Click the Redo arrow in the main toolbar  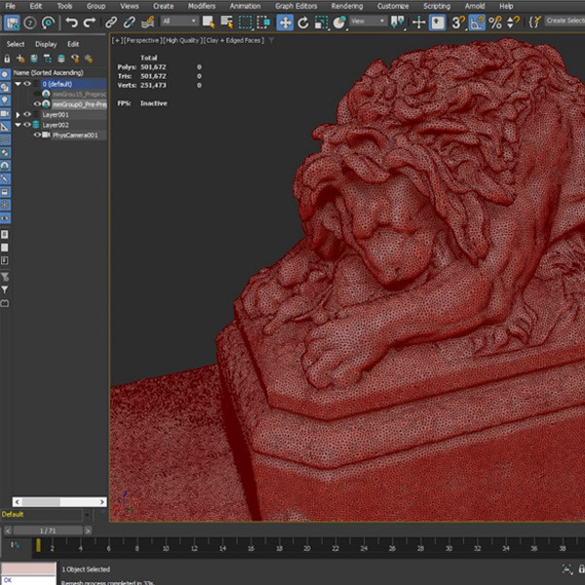(x=90, y=22)
